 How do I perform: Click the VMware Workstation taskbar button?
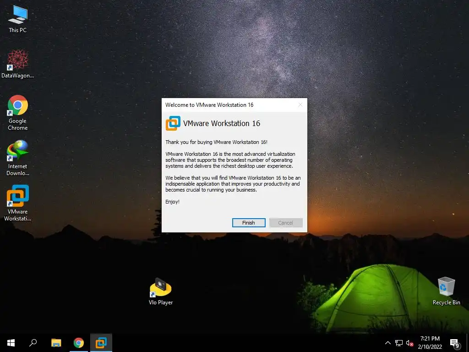101,343
